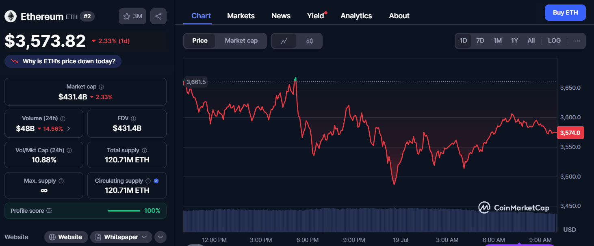Click FDV info icon
594x246 pixels.
[134, 119]
